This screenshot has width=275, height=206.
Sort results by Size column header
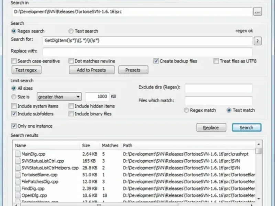(x=90, y=145)
